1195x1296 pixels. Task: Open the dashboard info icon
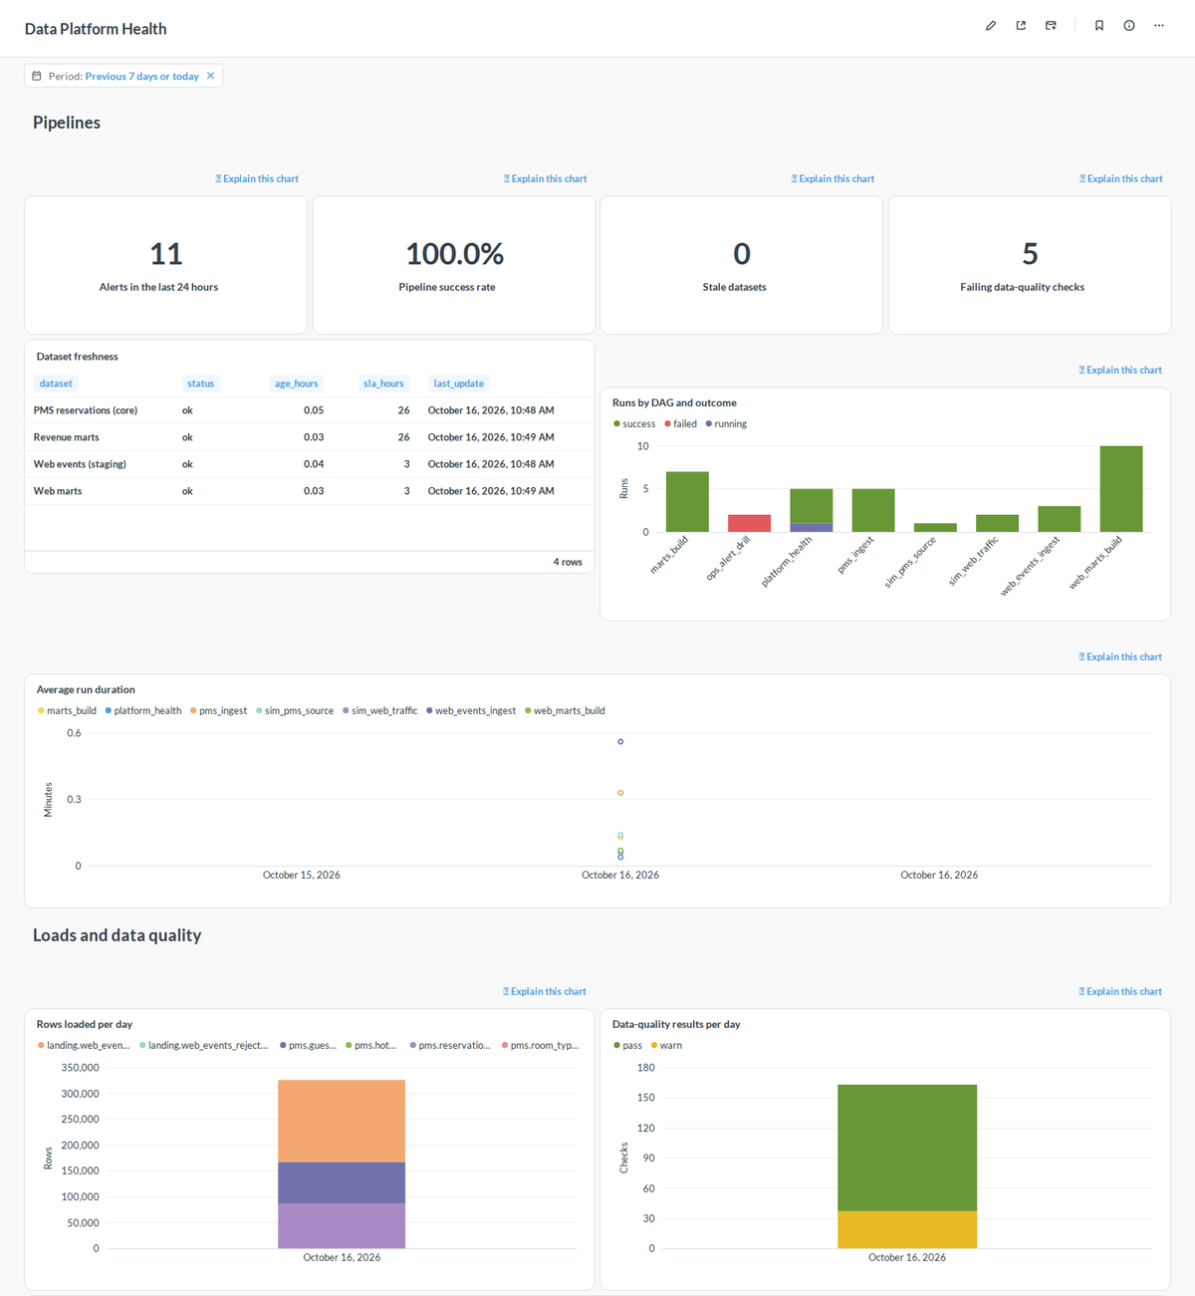(1129, 26)
